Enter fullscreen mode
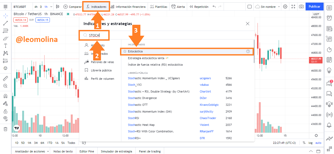Viewport: 334px width, 154px height. [293, 7]
